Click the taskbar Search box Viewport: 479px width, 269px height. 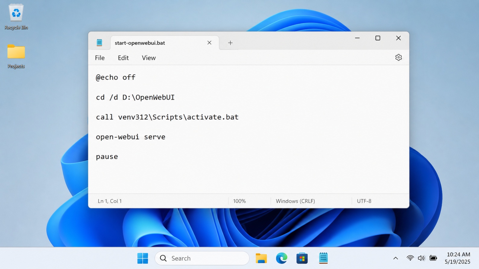pyautogui.click(x=202, y=258)
